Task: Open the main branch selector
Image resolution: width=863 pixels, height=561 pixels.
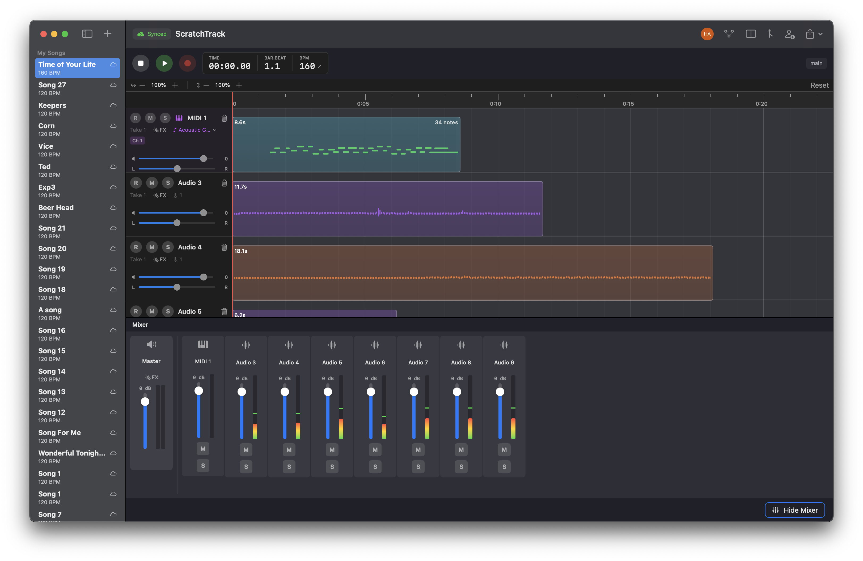Action: [x=816, y=63]
